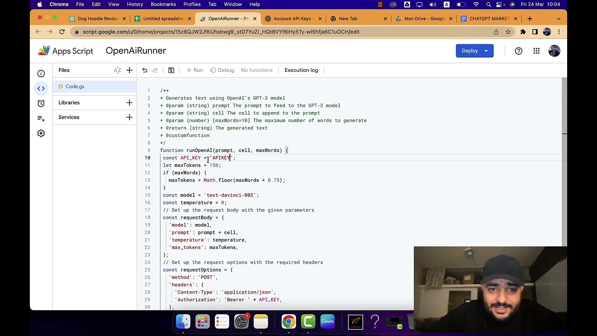Open the File menu in menu bar

coord(80,4)
